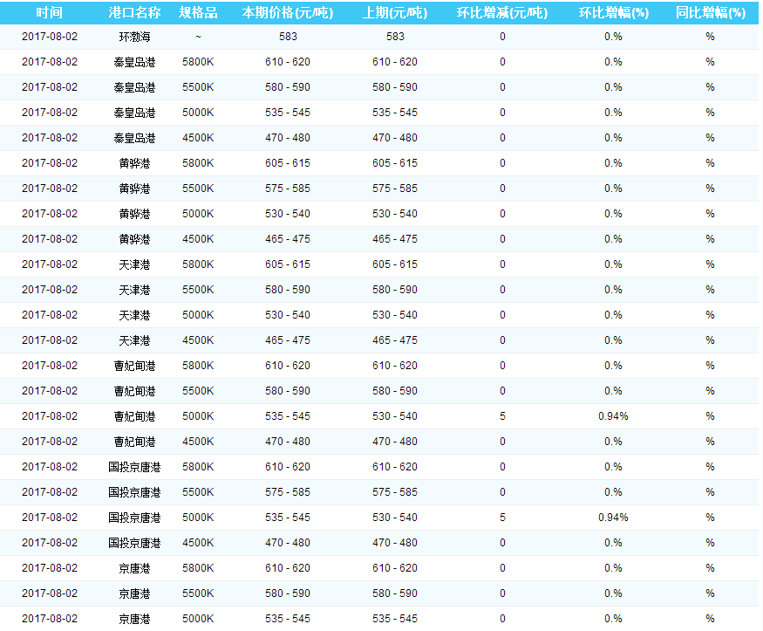Click the 环渤海 port name cell
This screenshot has height=631, width=763.
pyautogui.click(x=134, y=37)
